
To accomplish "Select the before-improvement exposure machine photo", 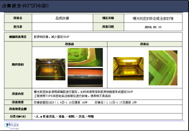I will tap(51, 69).
